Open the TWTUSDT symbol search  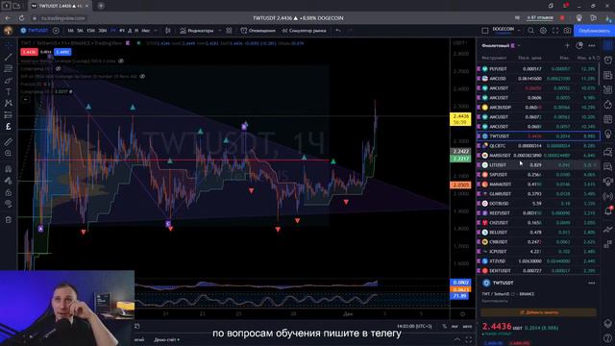[35, 31]
